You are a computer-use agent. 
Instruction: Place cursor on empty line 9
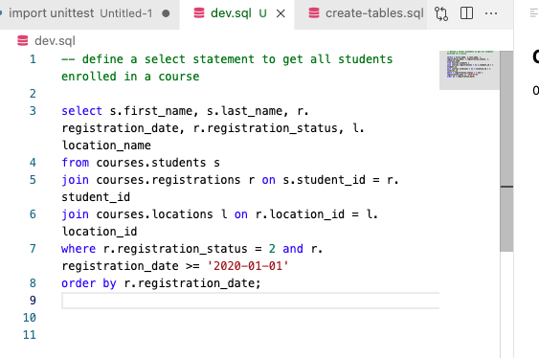coord(250,301)
